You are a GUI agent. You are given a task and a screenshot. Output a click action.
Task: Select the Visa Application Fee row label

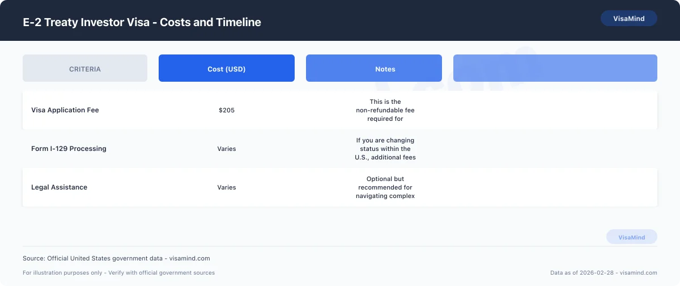tap(65, 110)
